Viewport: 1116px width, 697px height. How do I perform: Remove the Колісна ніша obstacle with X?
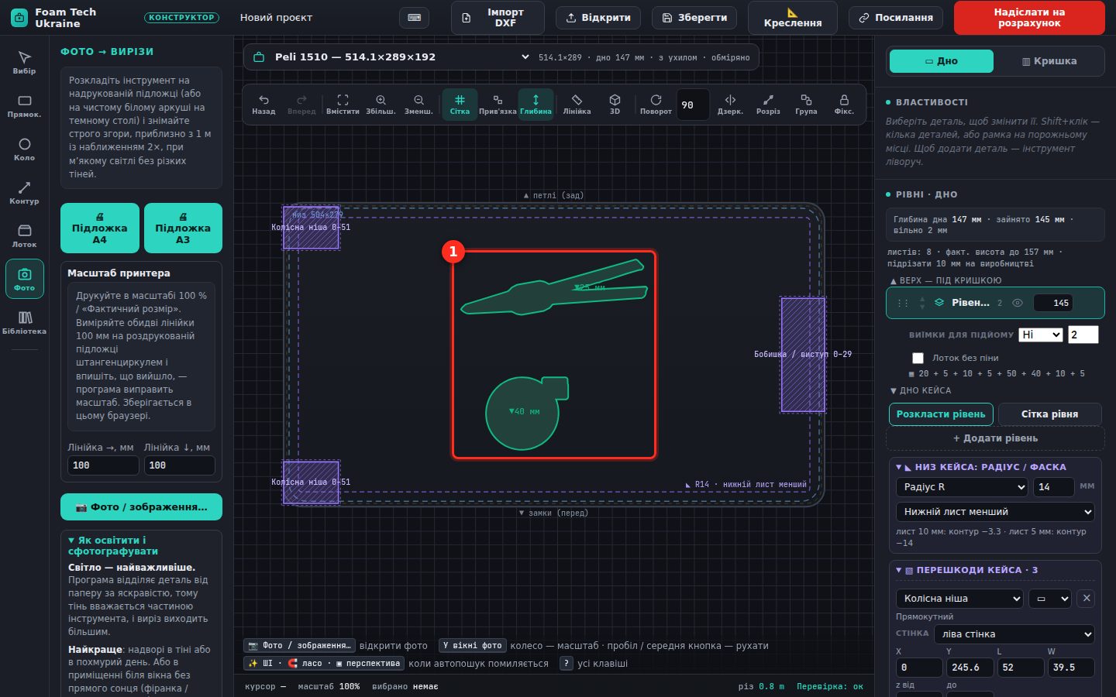1087,599
